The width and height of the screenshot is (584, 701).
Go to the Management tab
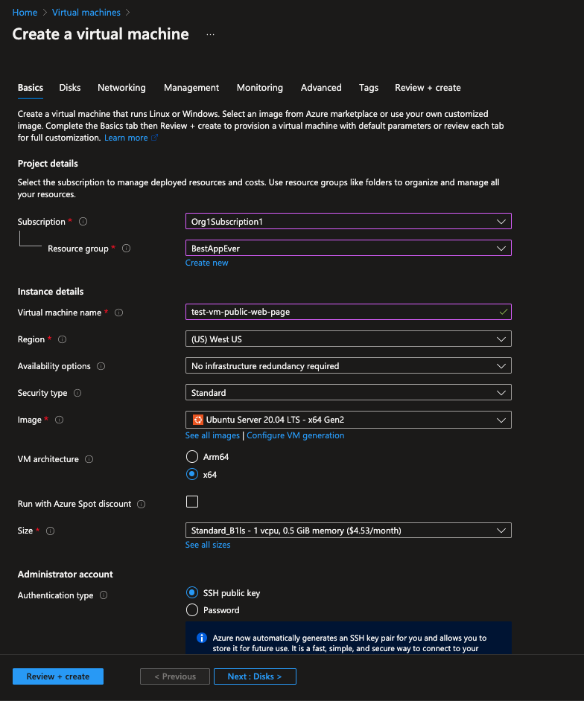[x=191, y=88]
